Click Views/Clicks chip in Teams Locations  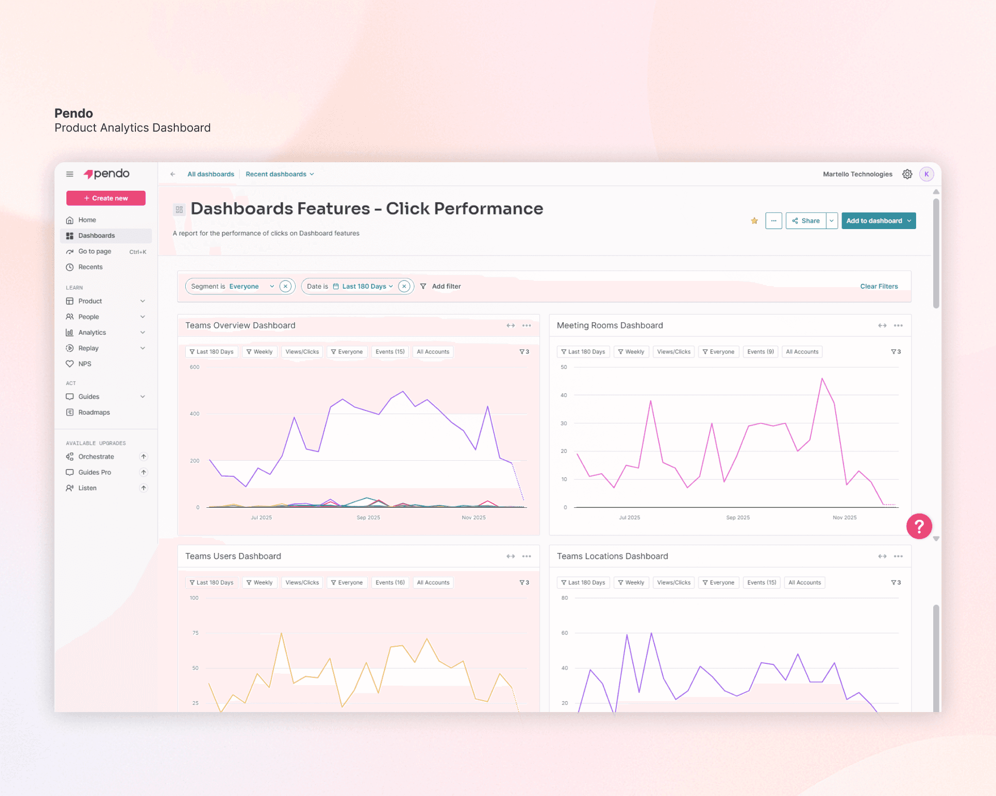pos(673,582)
